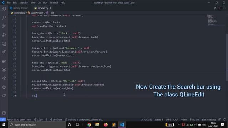
Task: Open the File menu
Action: pyautogui.click(x=9, y=2)
